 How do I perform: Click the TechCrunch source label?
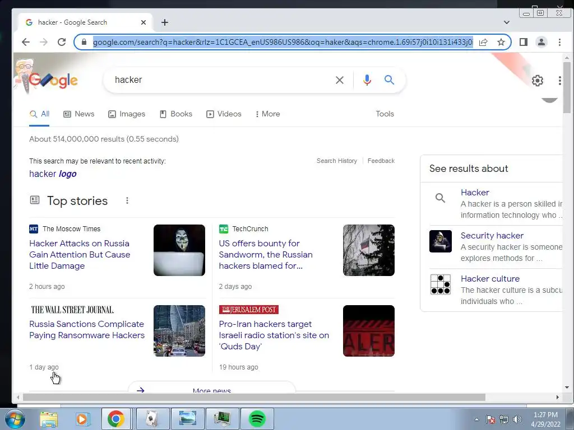click(x=250, y=229)
